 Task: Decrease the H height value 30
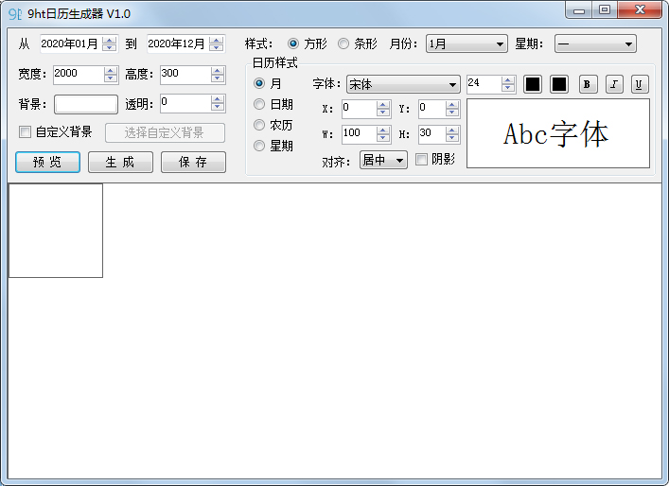pos(451,138)
